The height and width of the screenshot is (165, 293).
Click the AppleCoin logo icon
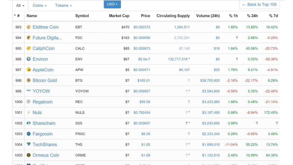pyautogui.click(x=29, y=70)
